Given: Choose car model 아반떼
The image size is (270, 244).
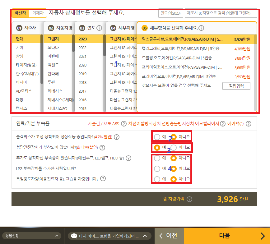Looking at the screenshot, I should point(53,56).
